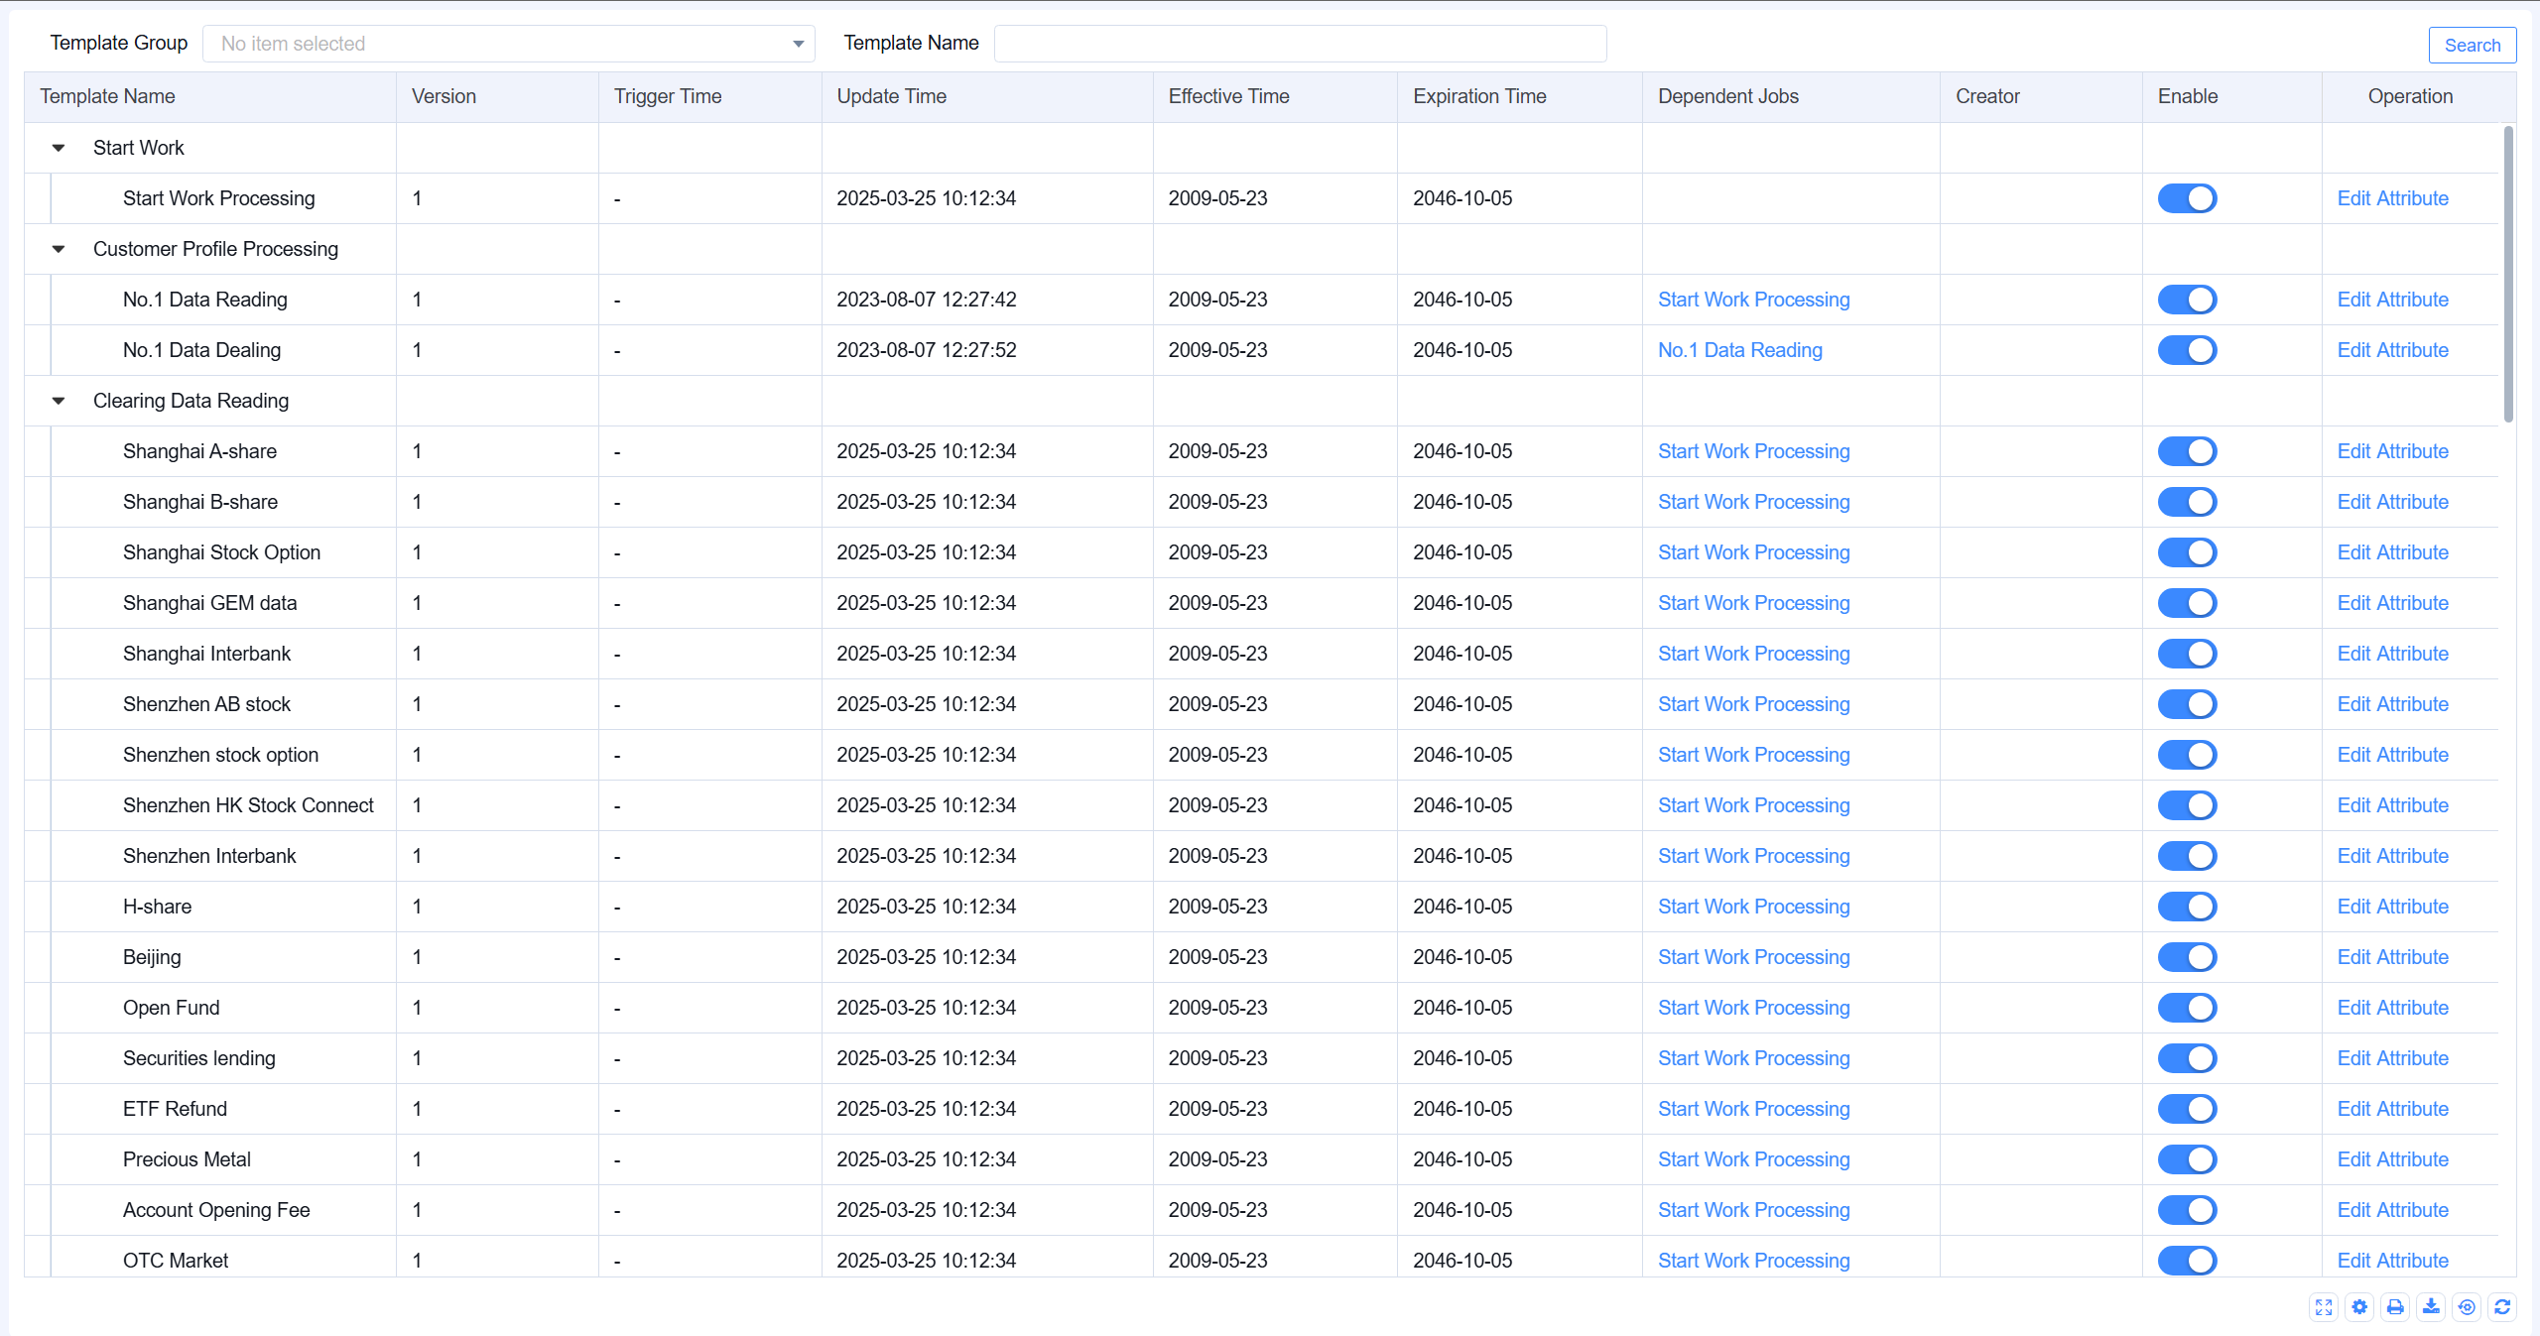The height and width of the screenshot is (1336, 2540).
Task: Toggle Open Fund enable switch
Action: tap(2187, 1008)
